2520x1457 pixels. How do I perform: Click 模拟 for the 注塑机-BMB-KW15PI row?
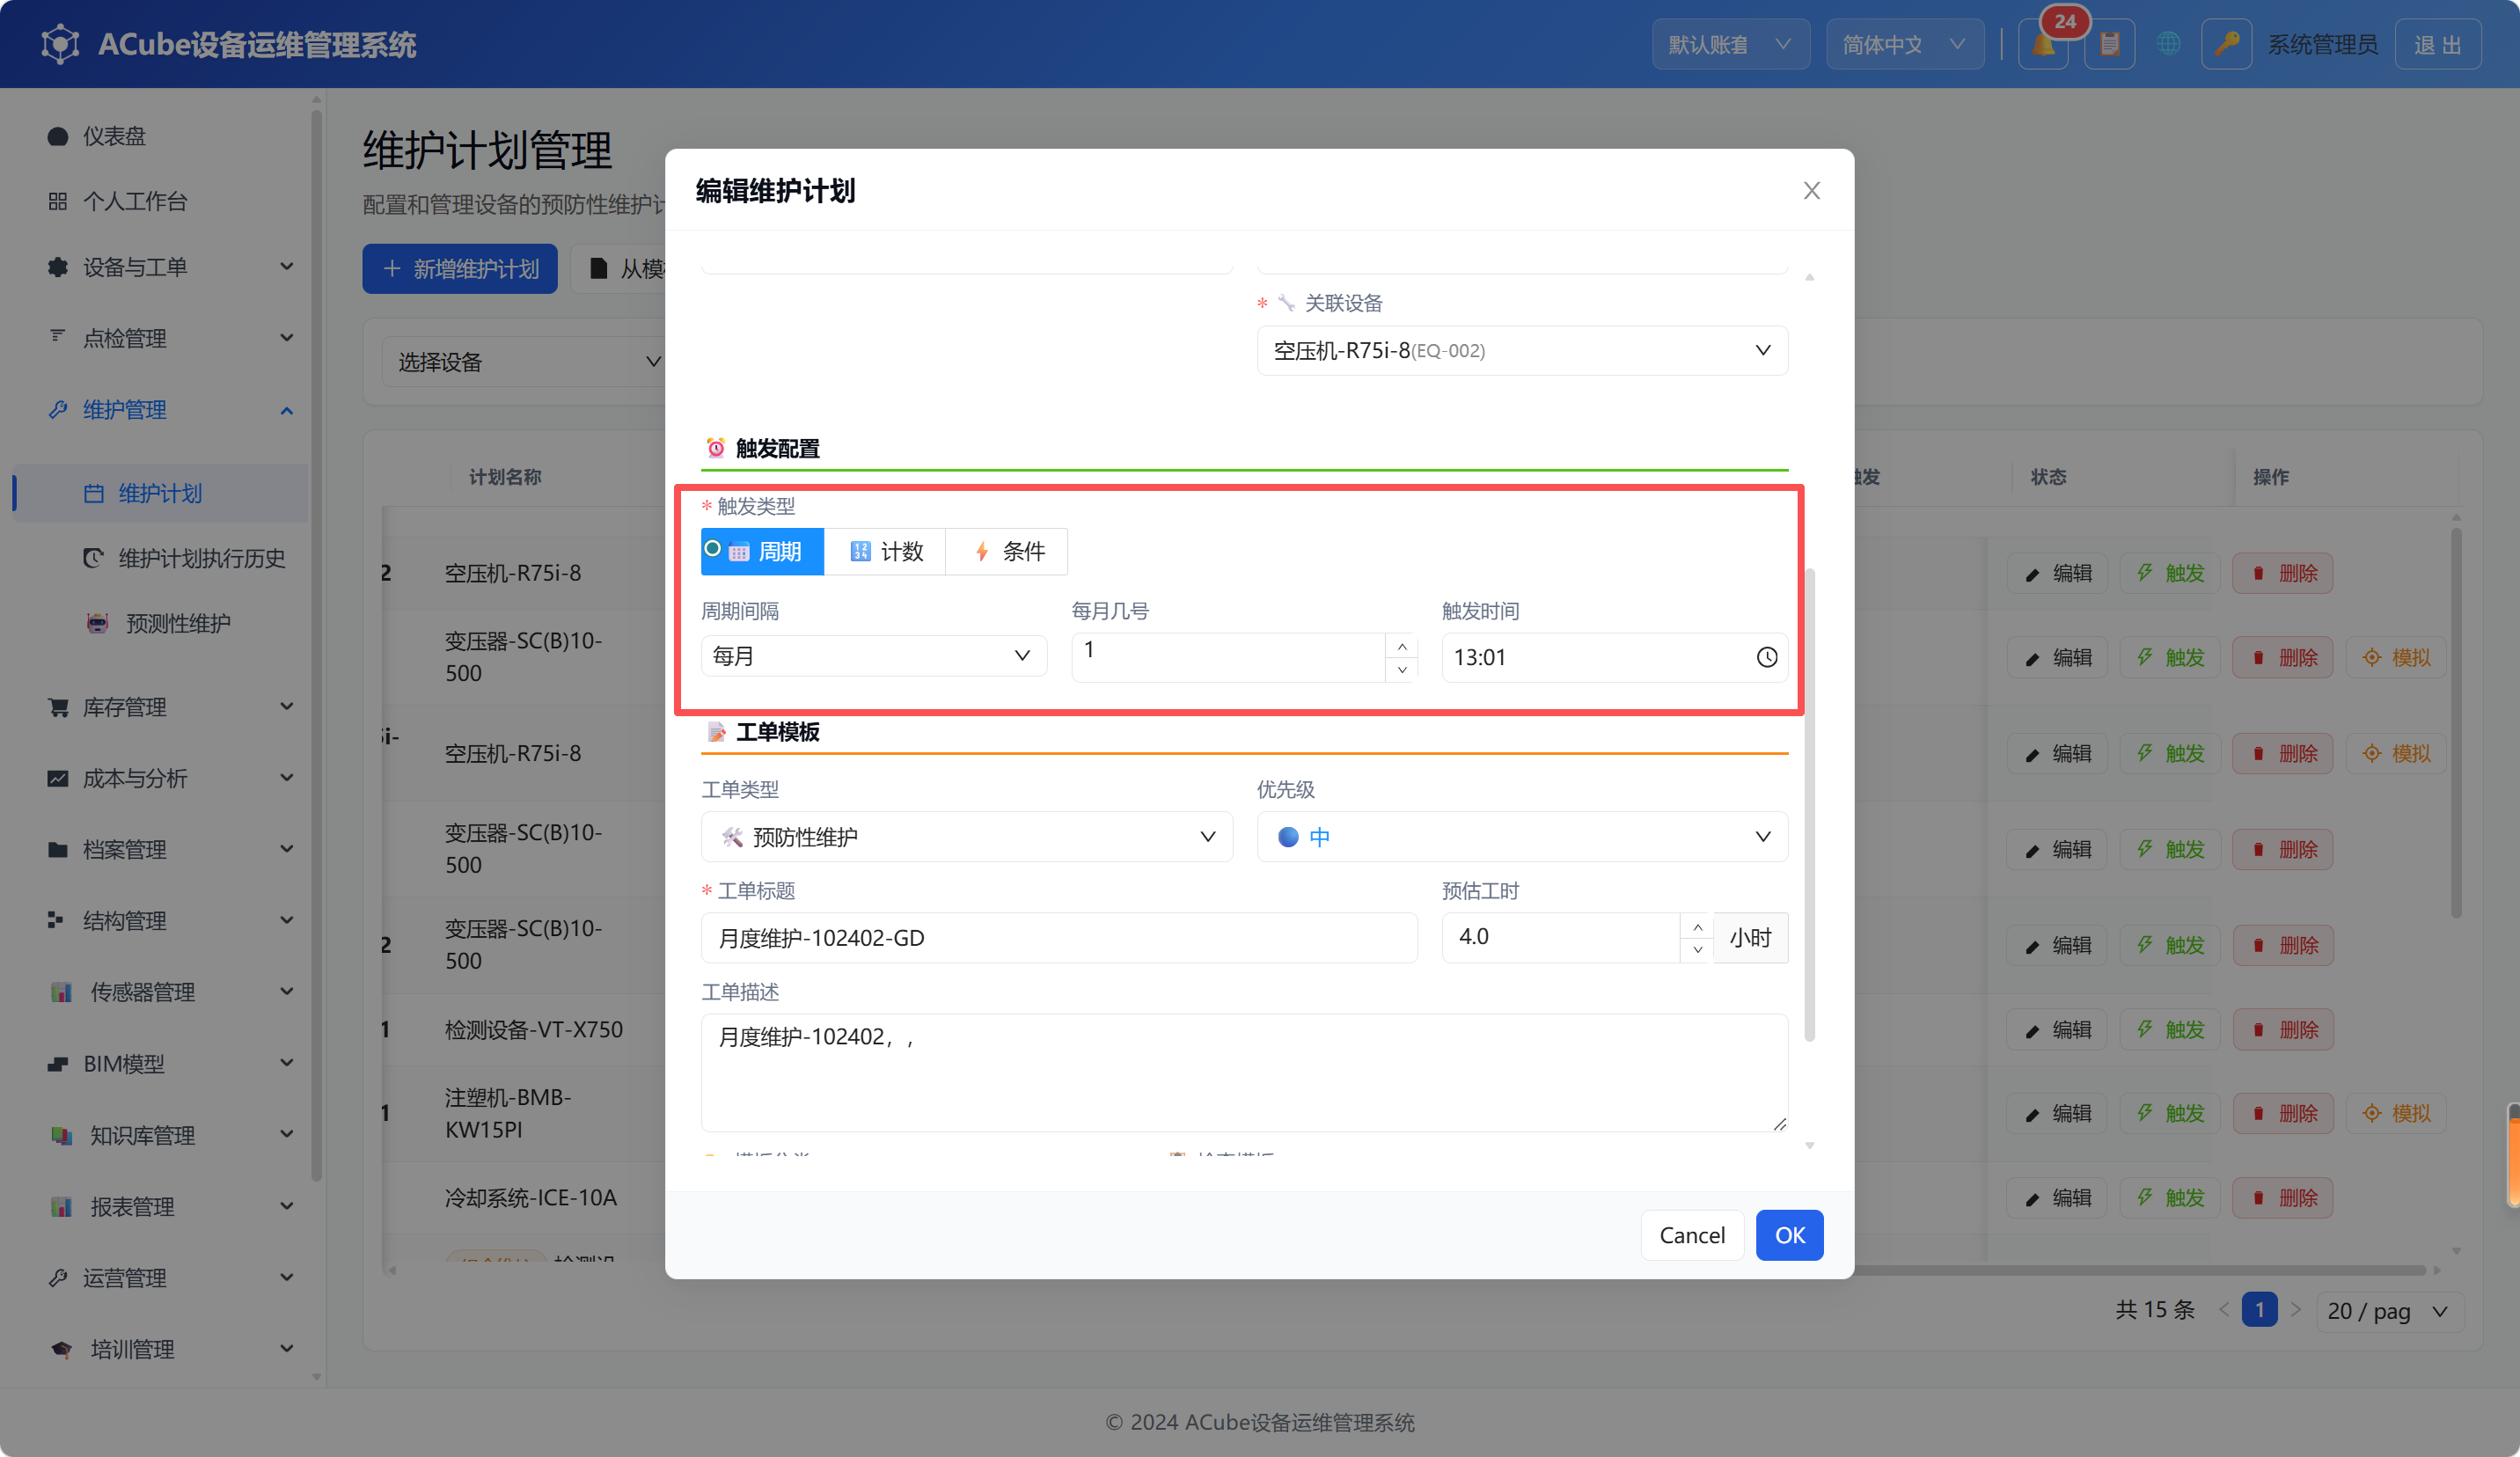pos(2397,1113)
